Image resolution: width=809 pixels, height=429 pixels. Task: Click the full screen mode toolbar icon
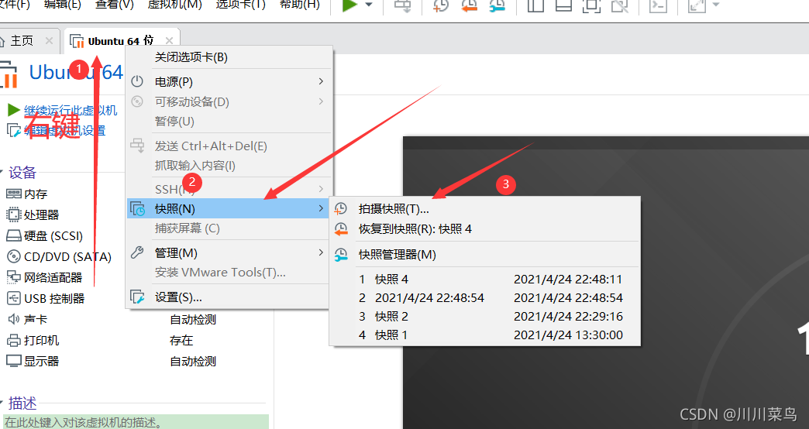click(591, 5)
